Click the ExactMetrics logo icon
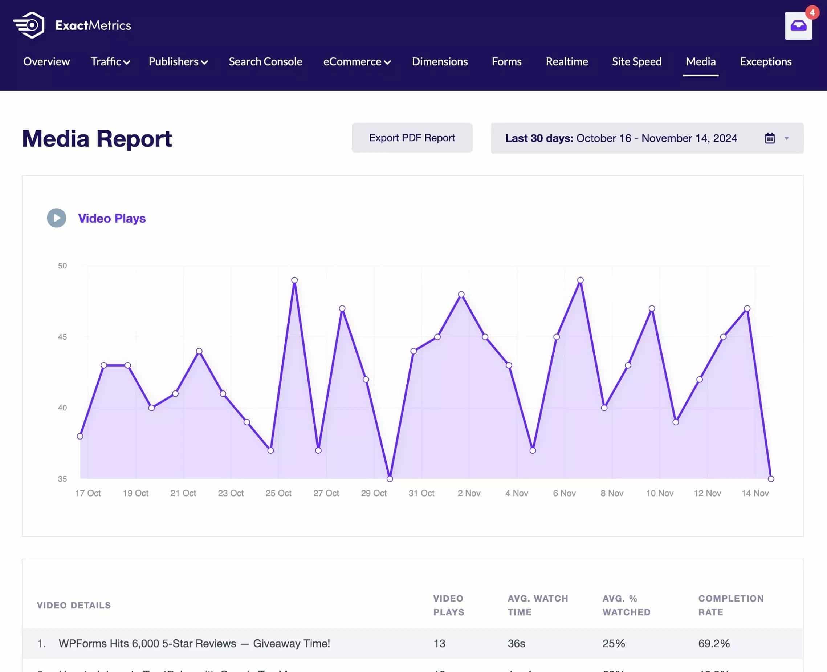The width and height of the screenshot is (827, 672). click(29, 25)
